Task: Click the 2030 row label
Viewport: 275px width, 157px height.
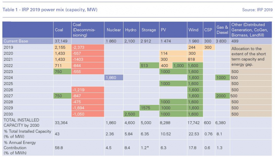Action: click(8, 114)
